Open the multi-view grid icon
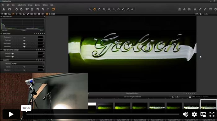 [179, 9]
